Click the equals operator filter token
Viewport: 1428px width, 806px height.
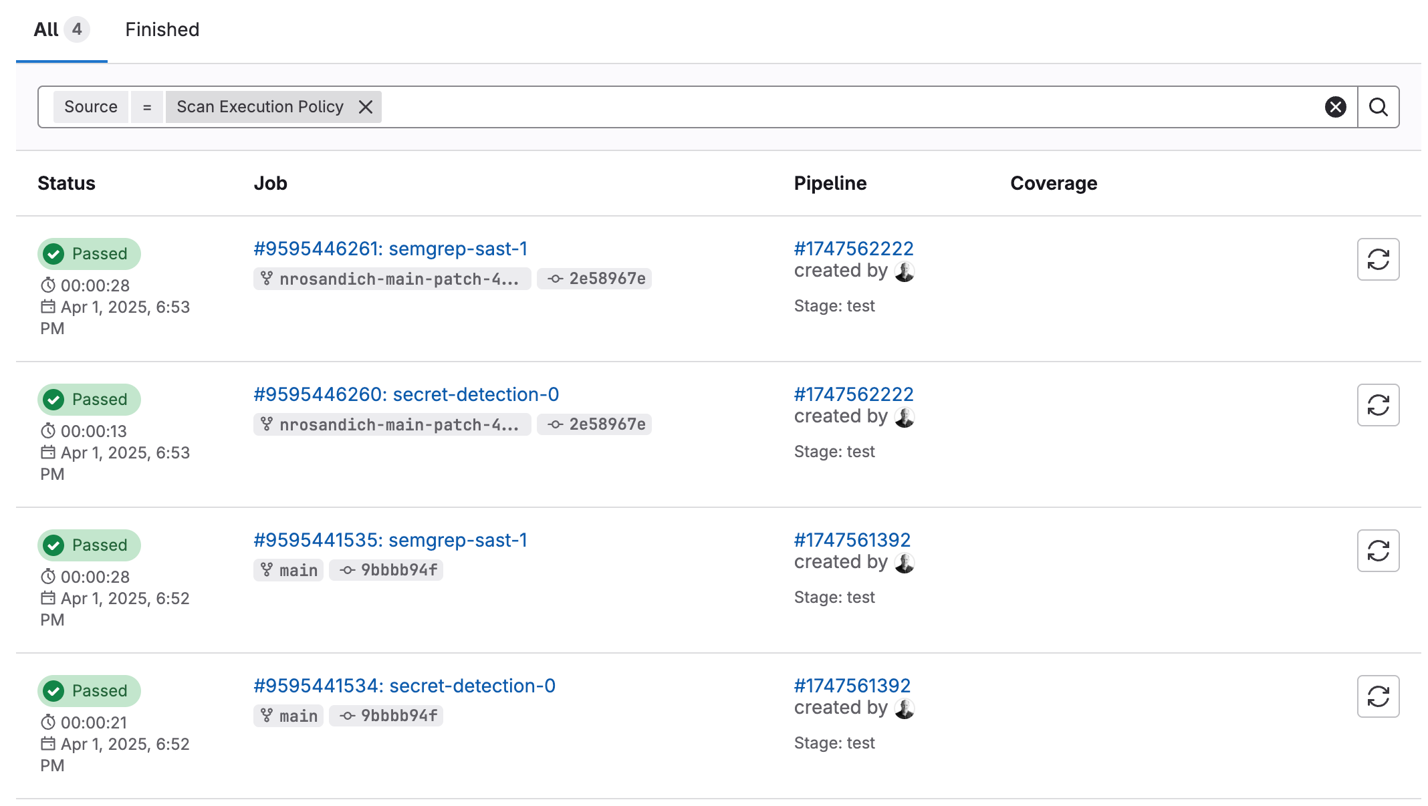coord(147,107)
